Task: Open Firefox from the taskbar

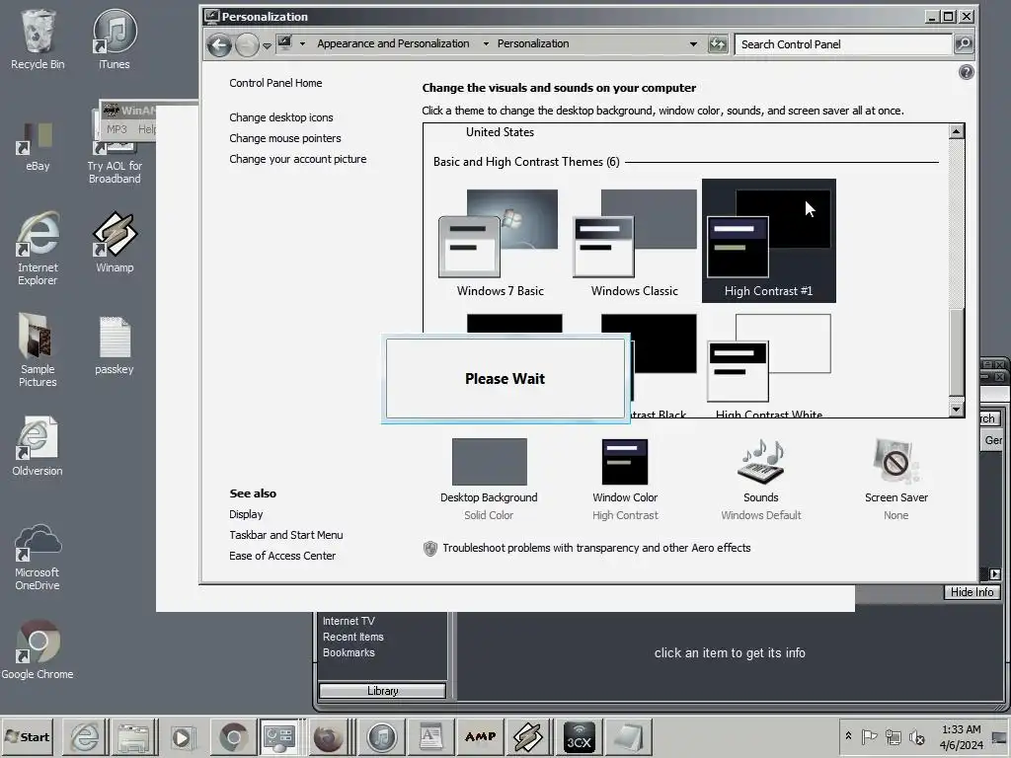Action: (x=327, y=736)
